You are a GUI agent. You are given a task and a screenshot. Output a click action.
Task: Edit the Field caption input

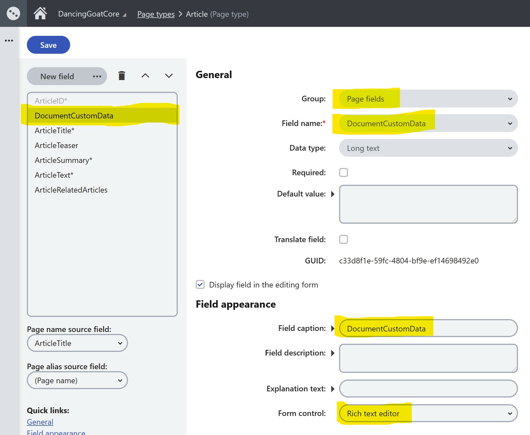pyautogui.click(x=428, y=328)
